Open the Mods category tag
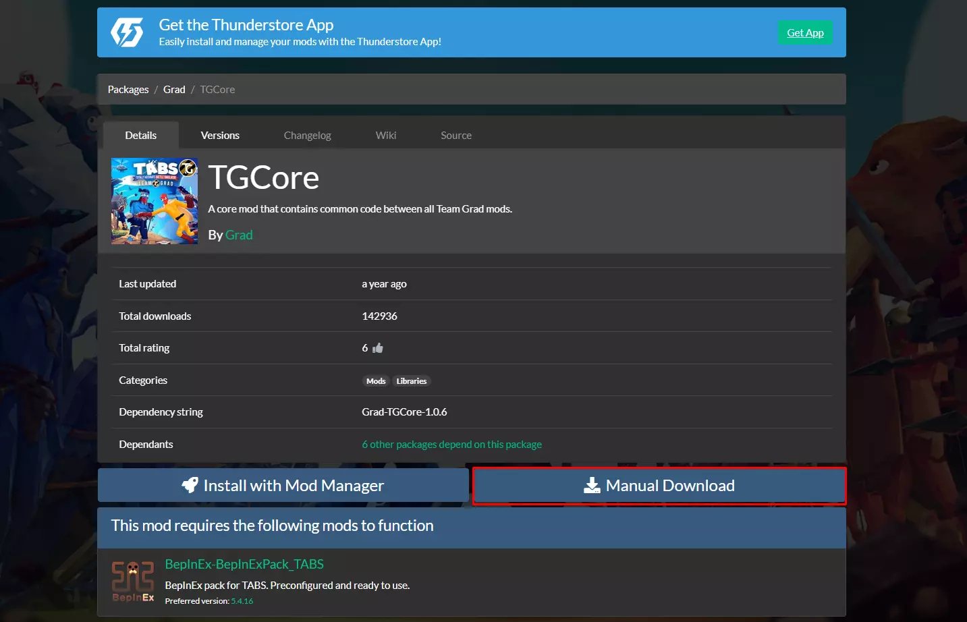967x622 pixels. pyautogui.click(x=376, y=381)
